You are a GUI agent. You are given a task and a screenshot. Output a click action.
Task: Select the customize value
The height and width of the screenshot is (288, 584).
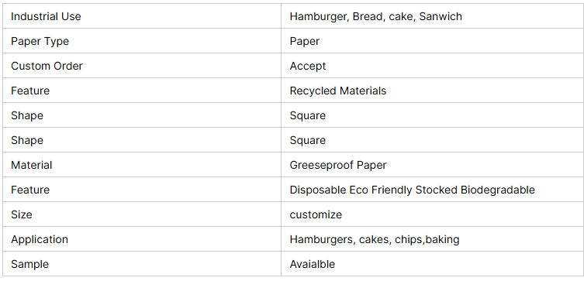(316, 214)
